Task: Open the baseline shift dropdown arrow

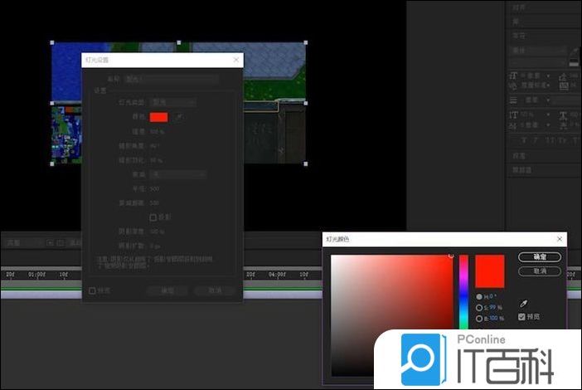Action: pyautogui.click(x=548, y=125)
